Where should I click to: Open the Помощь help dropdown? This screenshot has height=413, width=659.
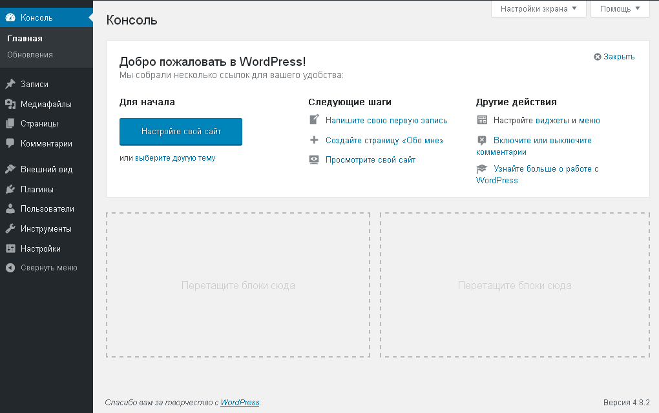click(620, 9)
